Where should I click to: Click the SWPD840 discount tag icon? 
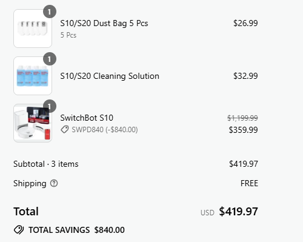[65, 130]
